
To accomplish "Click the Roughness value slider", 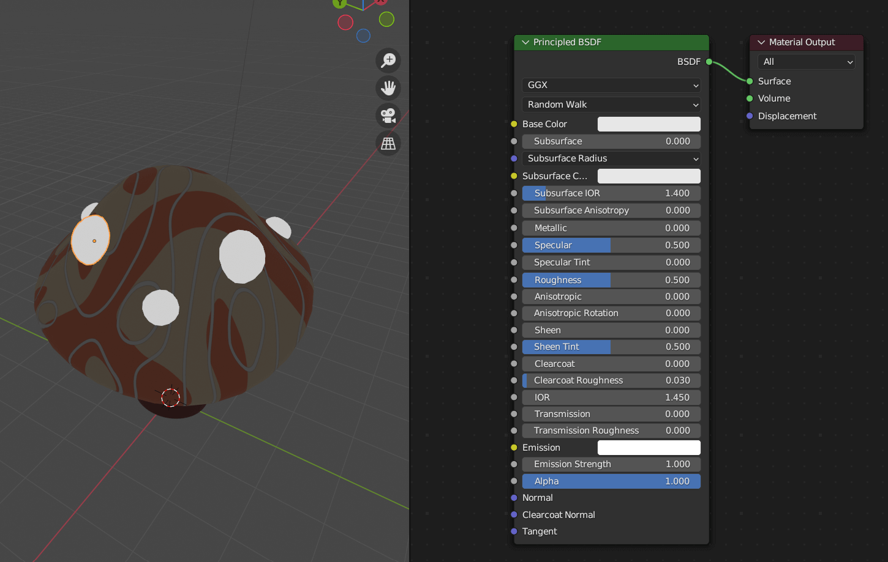I will coord(611,280).
